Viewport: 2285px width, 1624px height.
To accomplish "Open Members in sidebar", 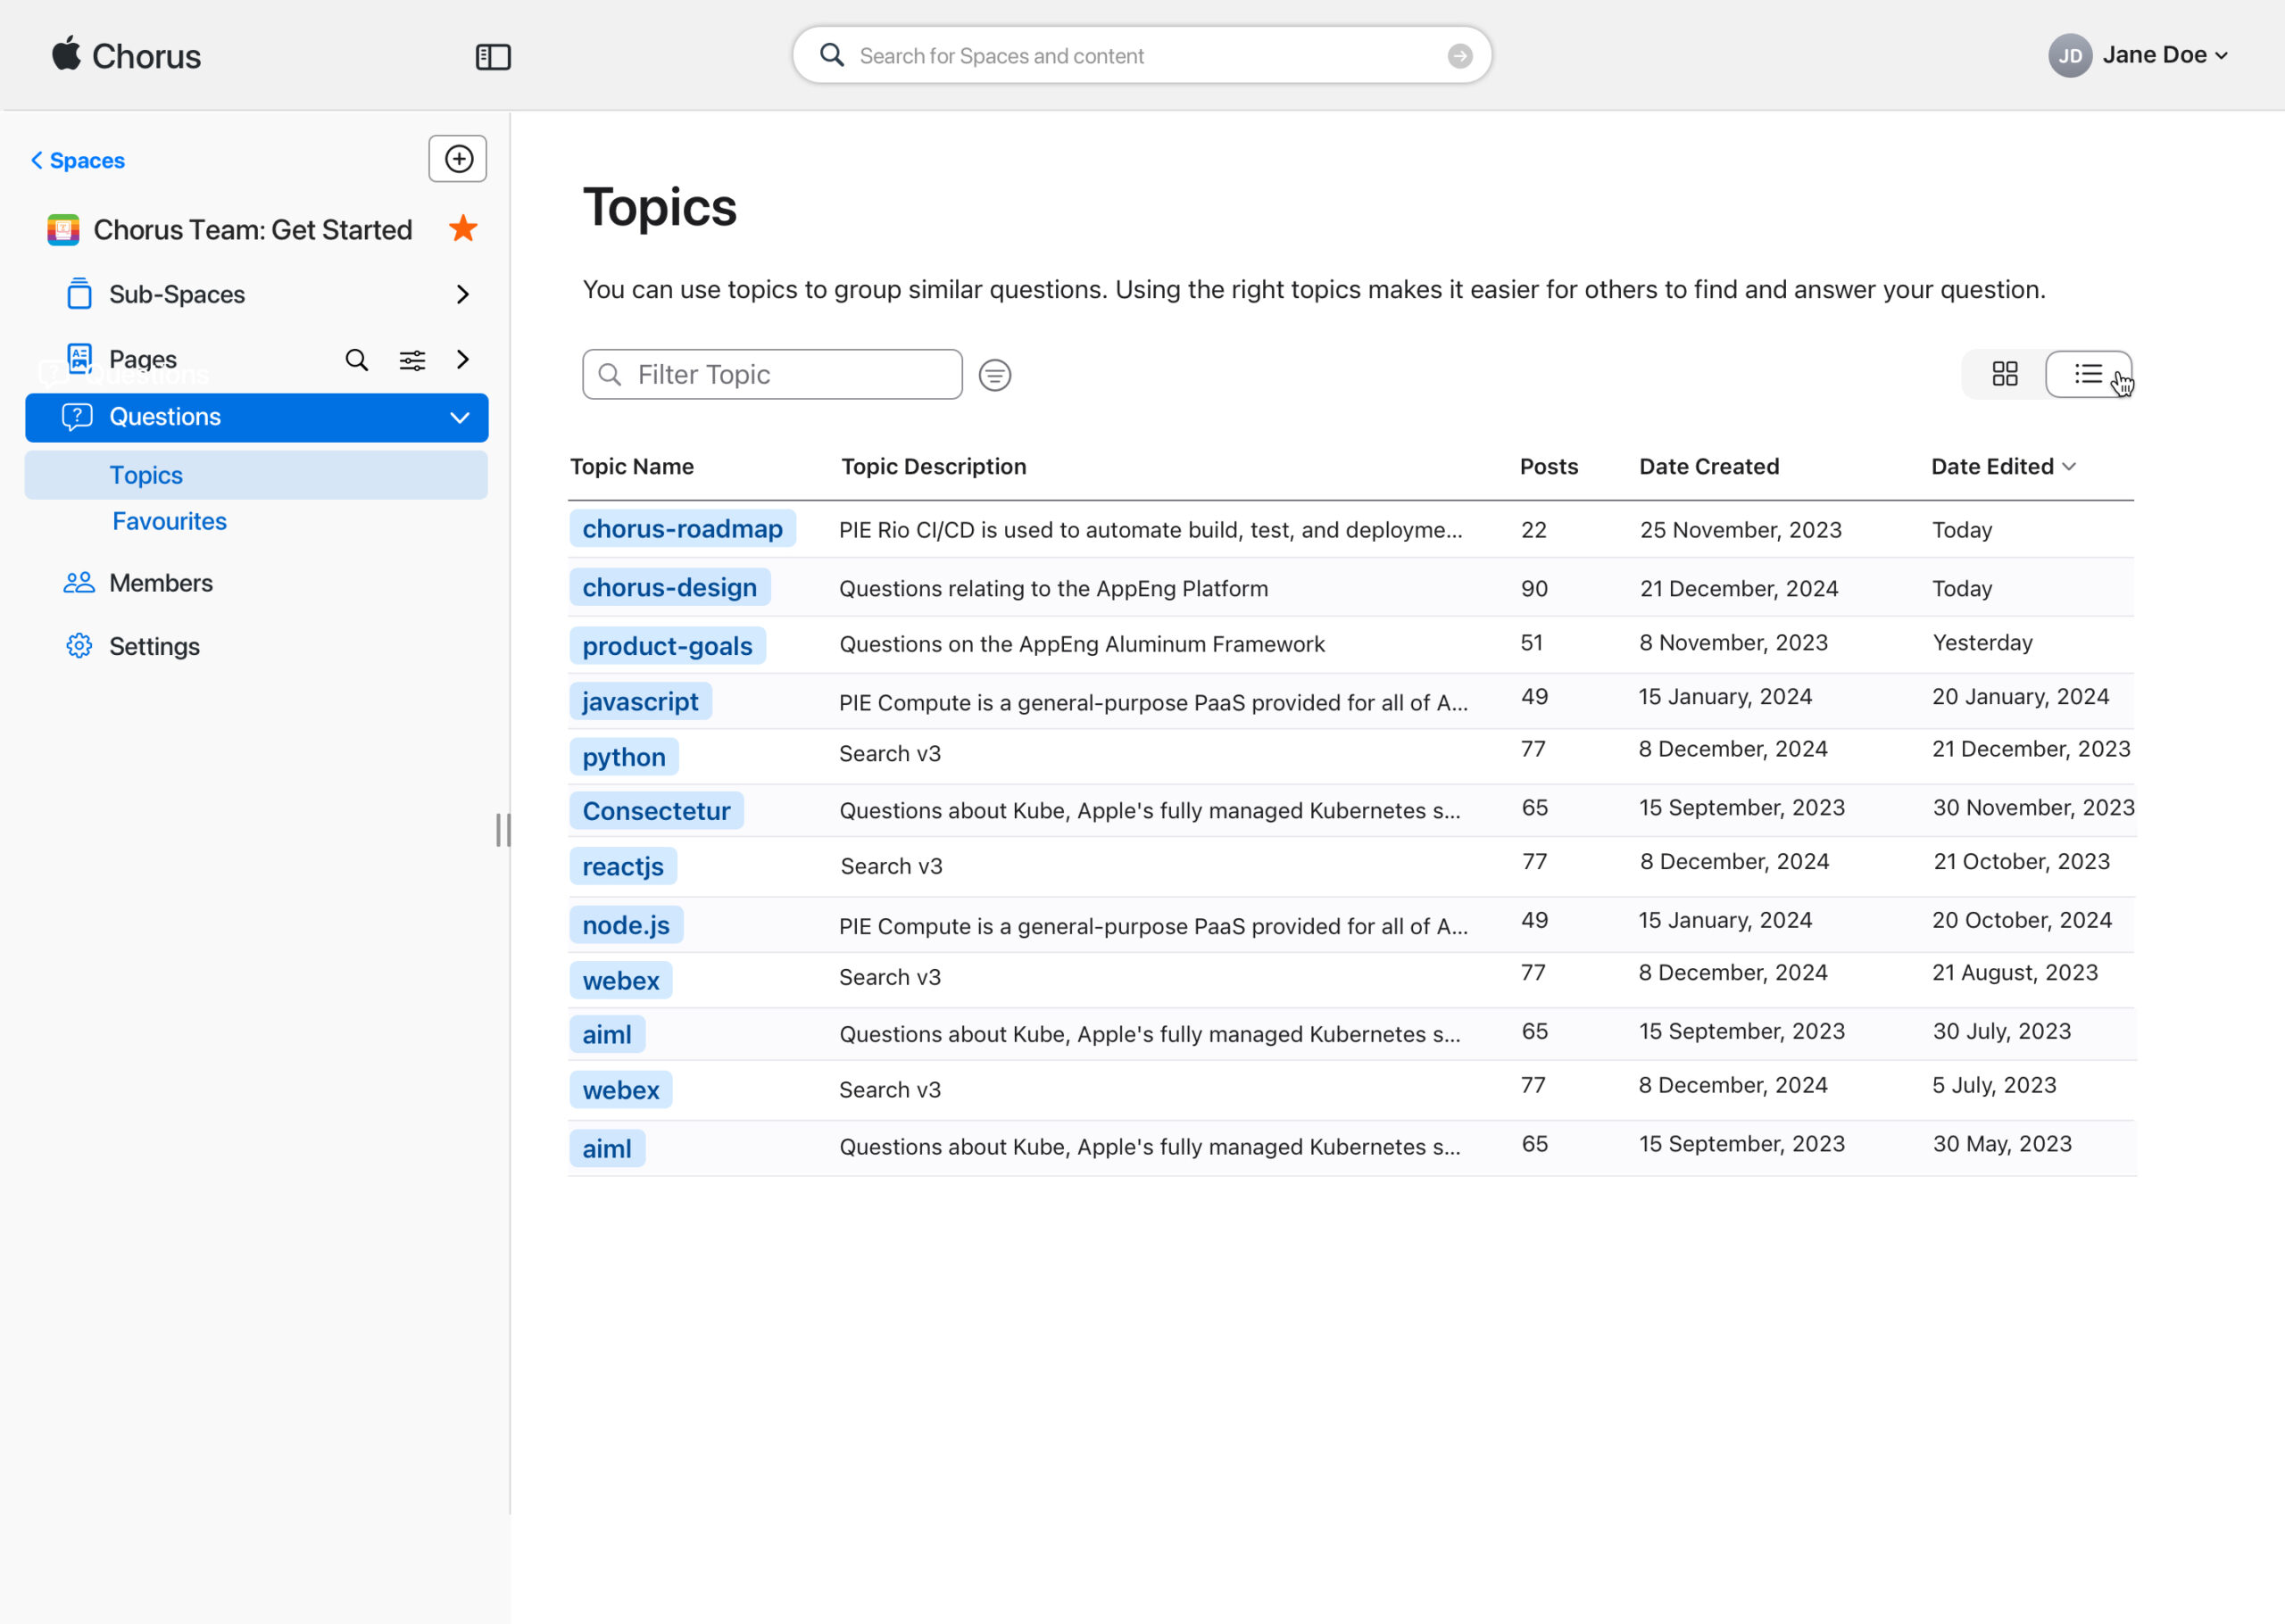I will 160,583.
